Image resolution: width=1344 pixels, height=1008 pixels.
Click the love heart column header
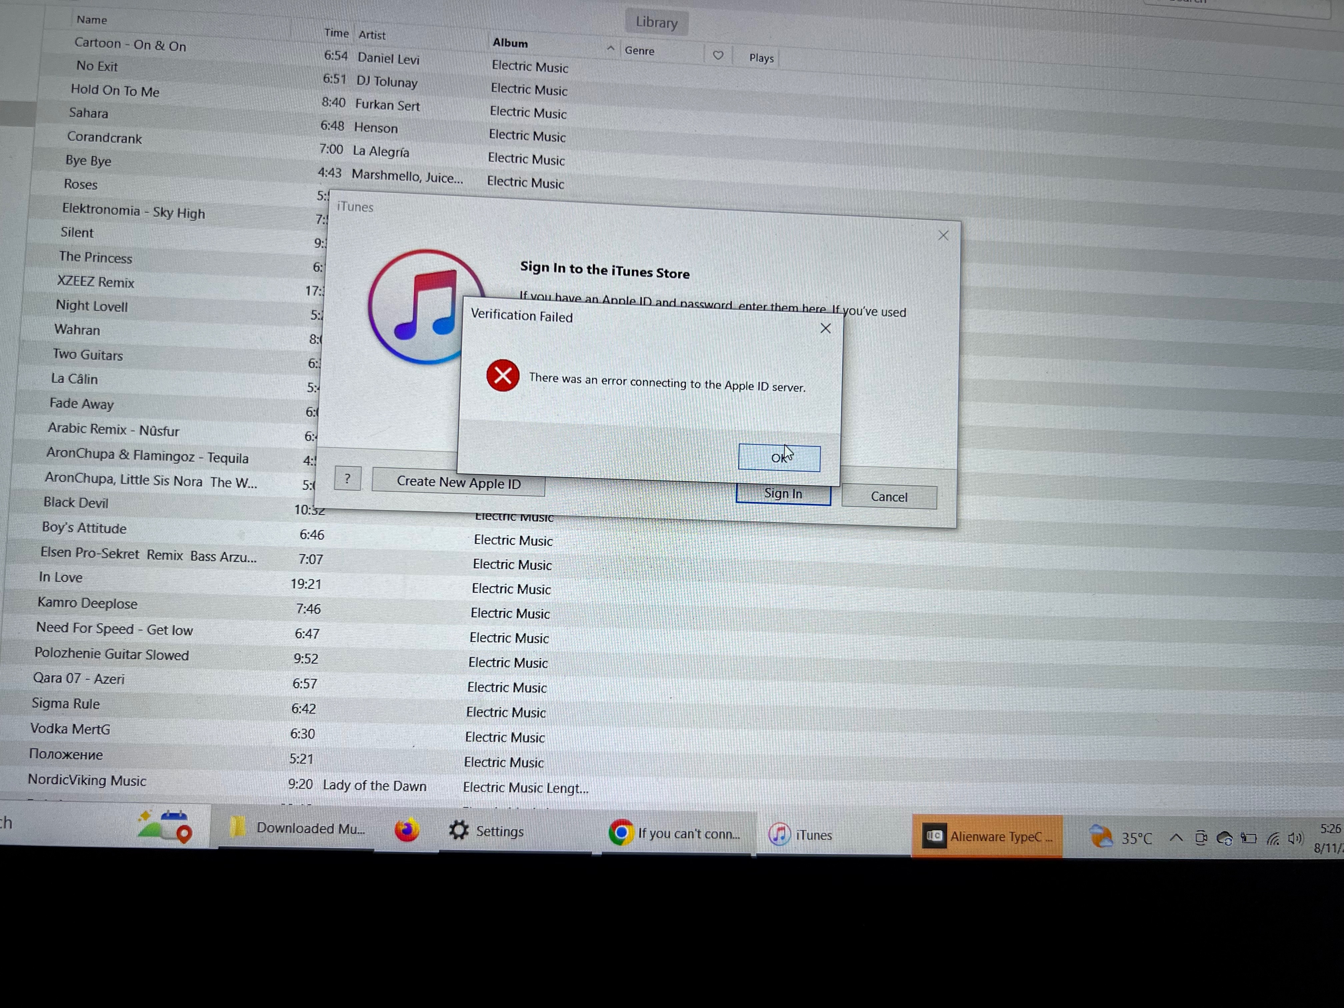718,55
